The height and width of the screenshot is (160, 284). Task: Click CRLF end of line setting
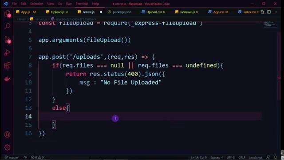point(241,157)
